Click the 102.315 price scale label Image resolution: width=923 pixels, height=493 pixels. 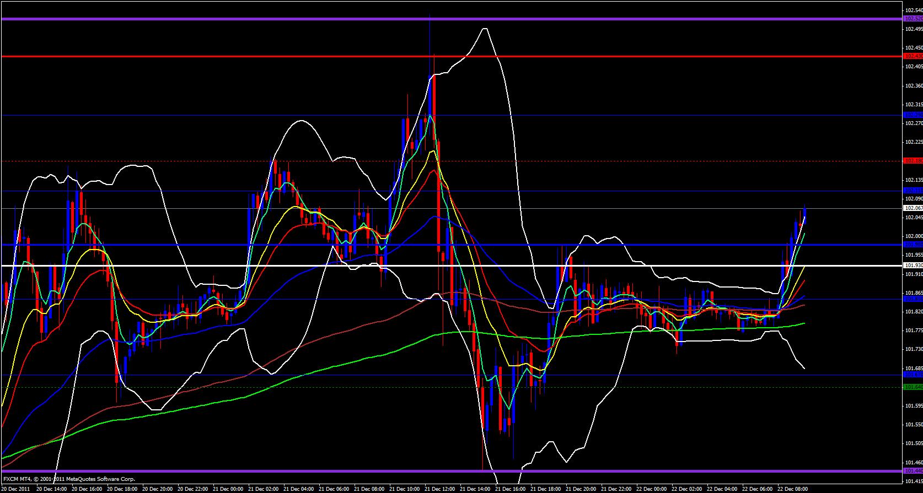914,105
